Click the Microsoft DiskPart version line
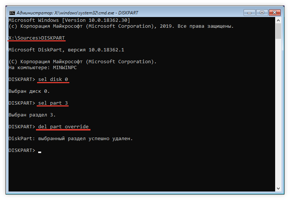 (66, 50)
